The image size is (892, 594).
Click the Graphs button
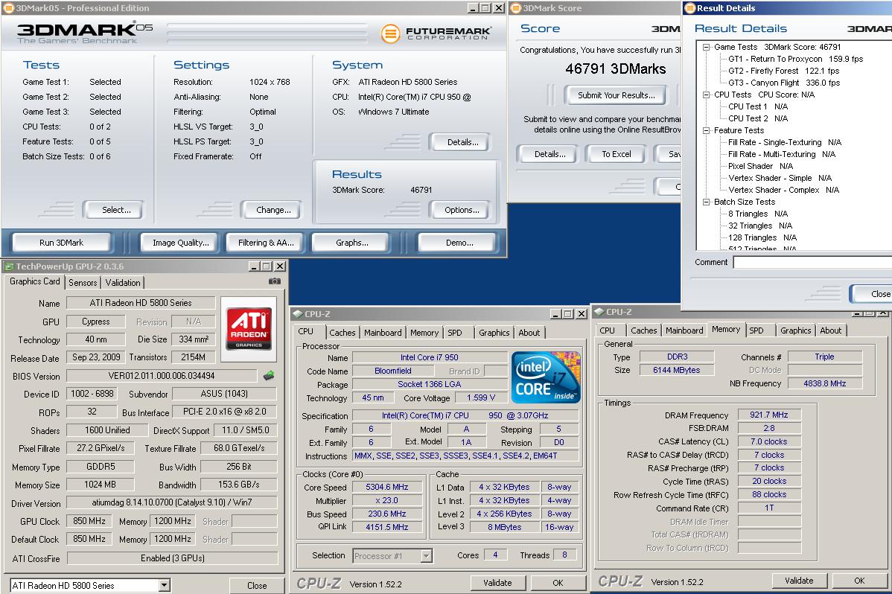[x=352, y=243]
